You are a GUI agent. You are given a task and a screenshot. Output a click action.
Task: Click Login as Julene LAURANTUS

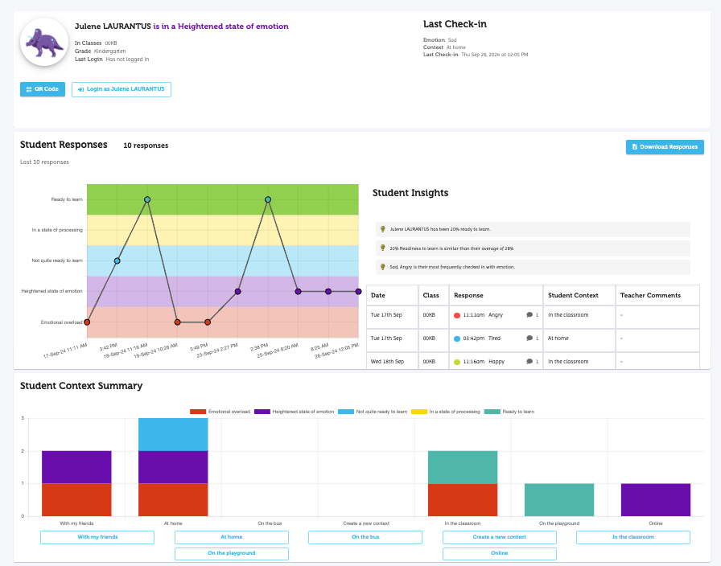pos(122,89)
